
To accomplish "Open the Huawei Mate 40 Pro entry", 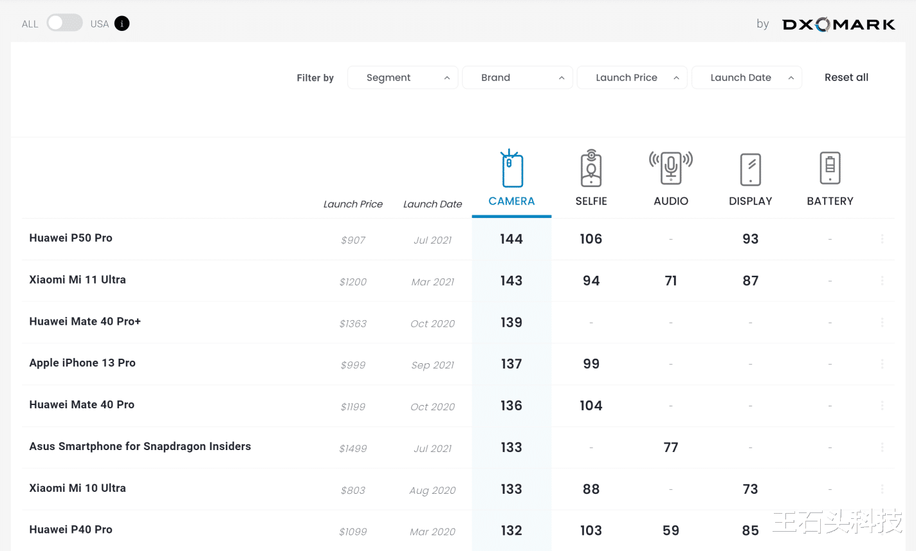I will 82,404.
